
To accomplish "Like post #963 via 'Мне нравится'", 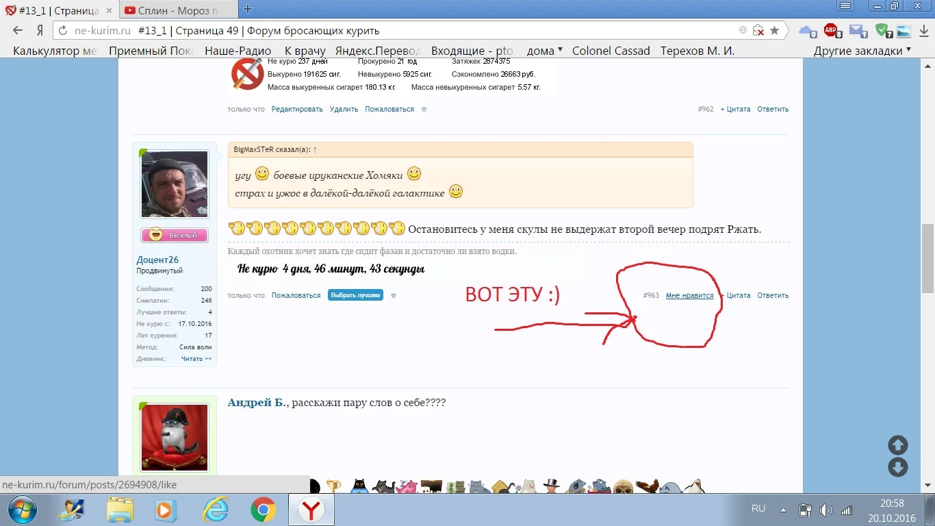I will 689,295.
